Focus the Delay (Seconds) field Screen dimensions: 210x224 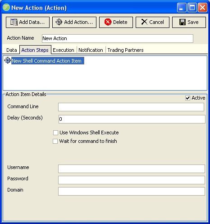coord(132,119)
